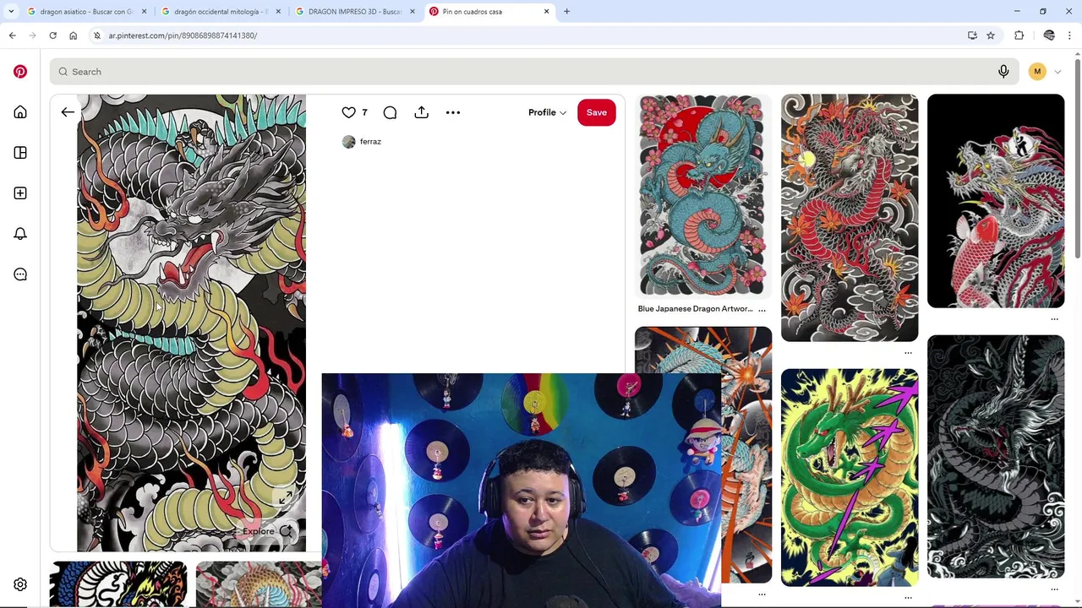Open the Settings gear in the Pinterest sidebar
Viewport: 1082px width, 608px height.
[x=20, y=584]
